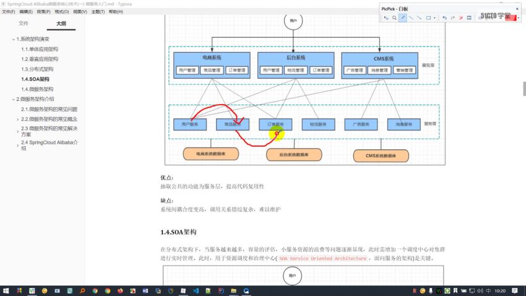Click the taskbar clock showing 10:20
The width and height of the screenshot is (526, 296).
pyautogui.click(x=500, y=290)
